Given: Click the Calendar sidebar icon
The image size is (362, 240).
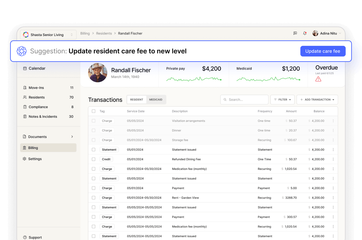Looking at the screenshot, I should pyautogui.click(x=25, y=69).
